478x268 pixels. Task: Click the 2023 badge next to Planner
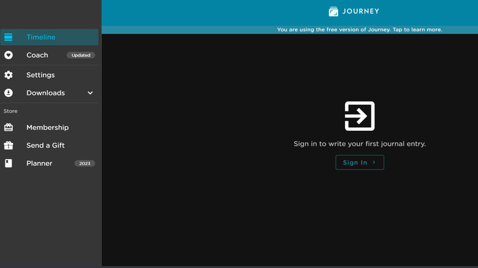pyautogui.click(x=85, y=163)
